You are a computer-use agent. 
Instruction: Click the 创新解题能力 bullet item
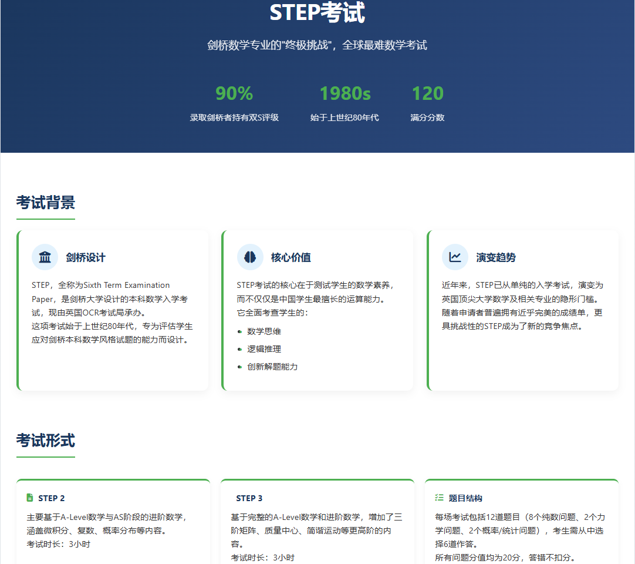(272, 367)
